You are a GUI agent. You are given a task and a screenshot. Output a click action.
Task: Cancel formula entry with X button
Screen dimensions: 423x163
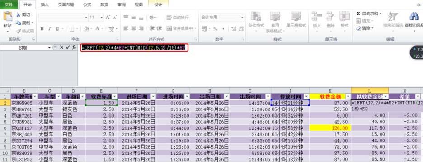61,47
